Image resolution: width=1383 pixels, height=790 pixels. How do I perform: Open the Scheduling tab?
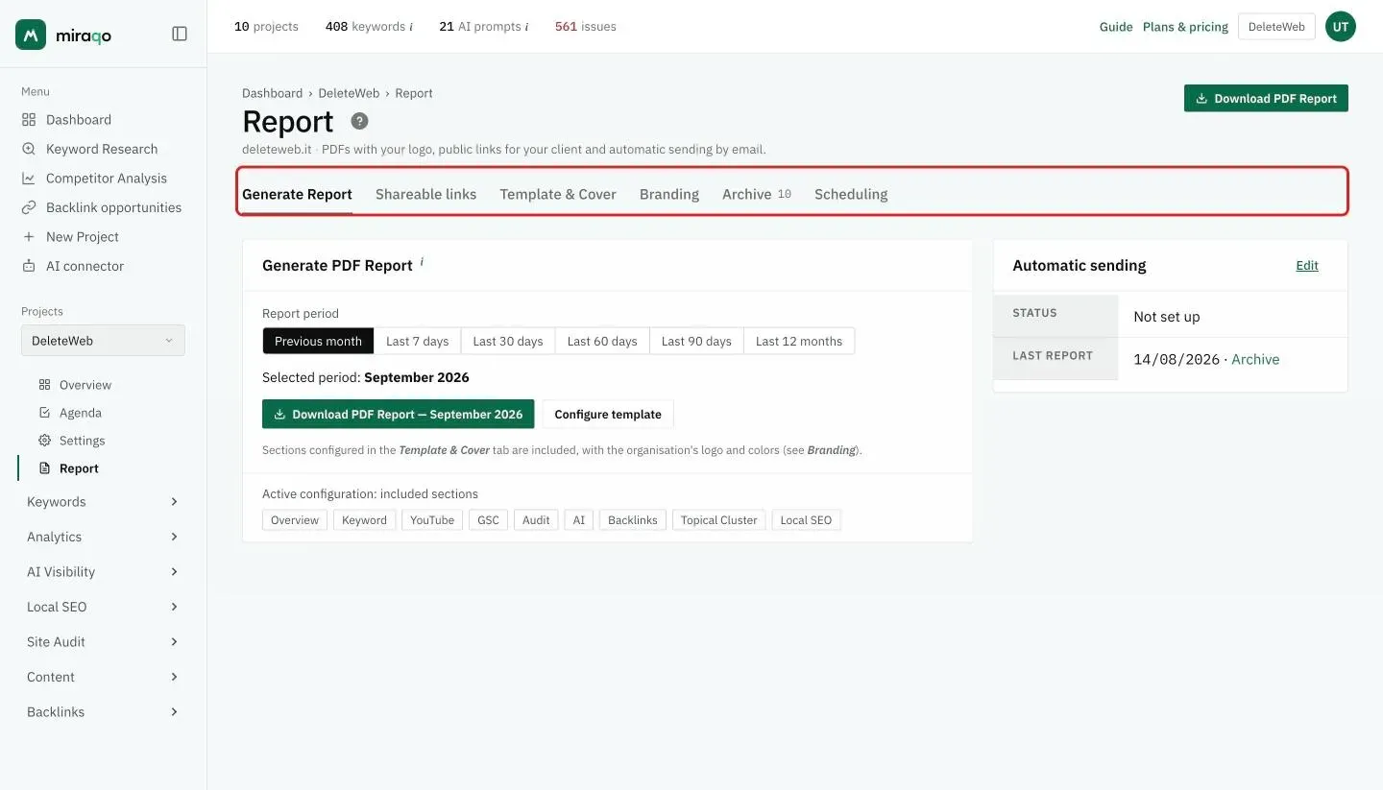[851, 194]
